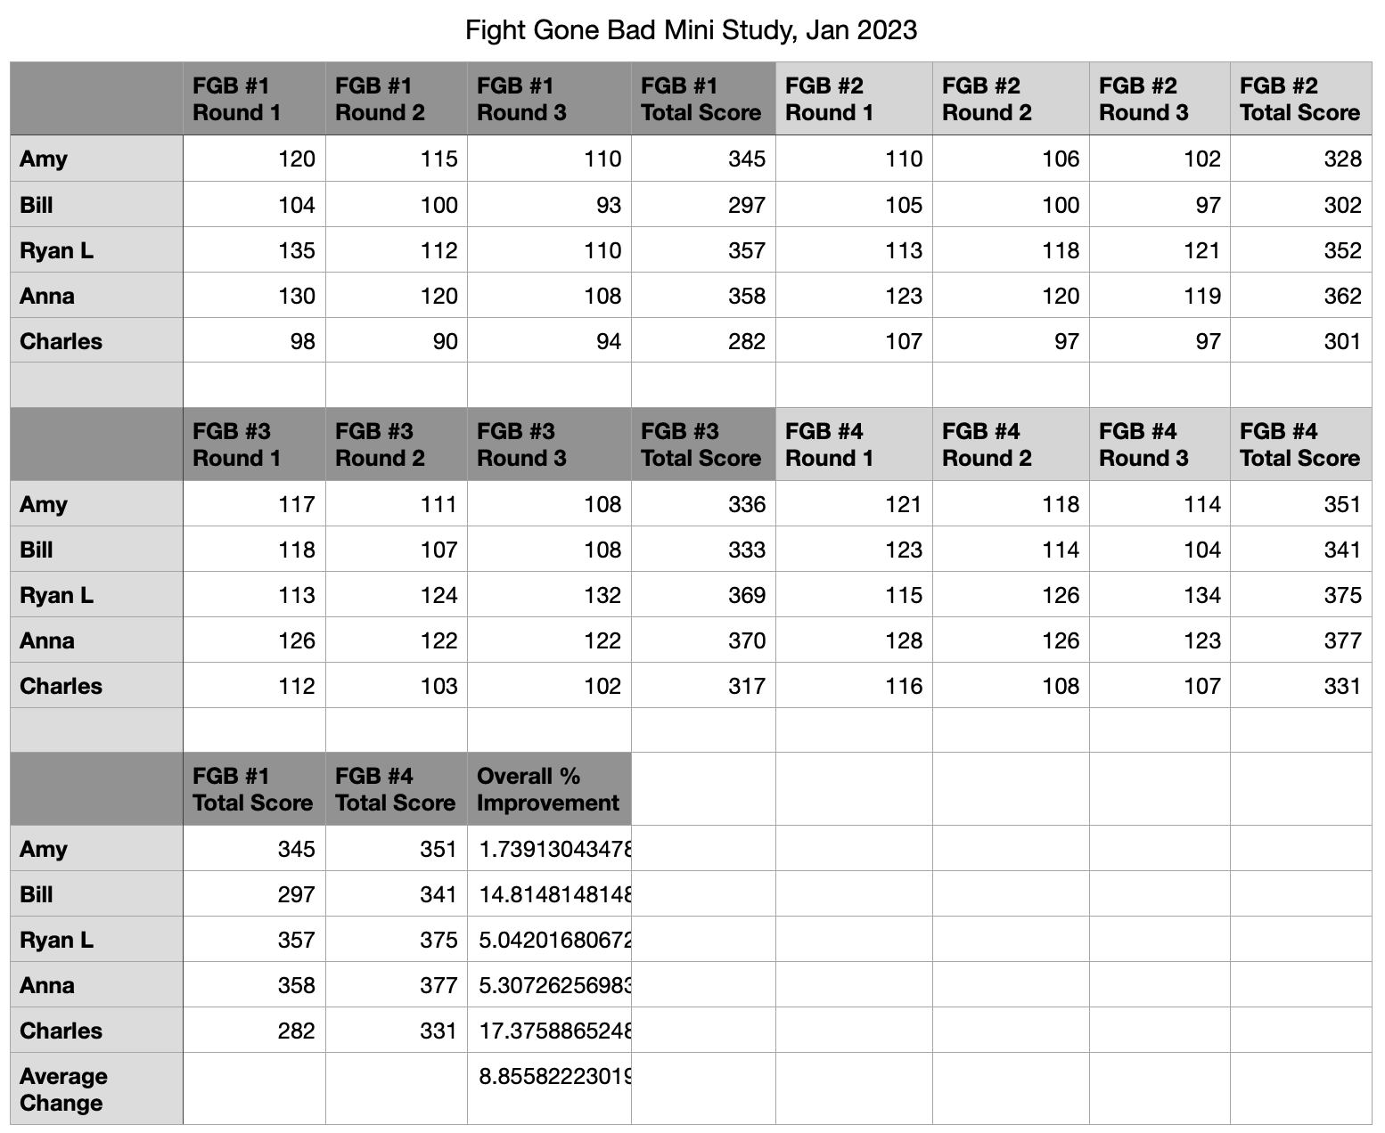Click Charles's overall improvement value 17.37
Viewport: 1385px width, 1133px height.
point(549,1031)
